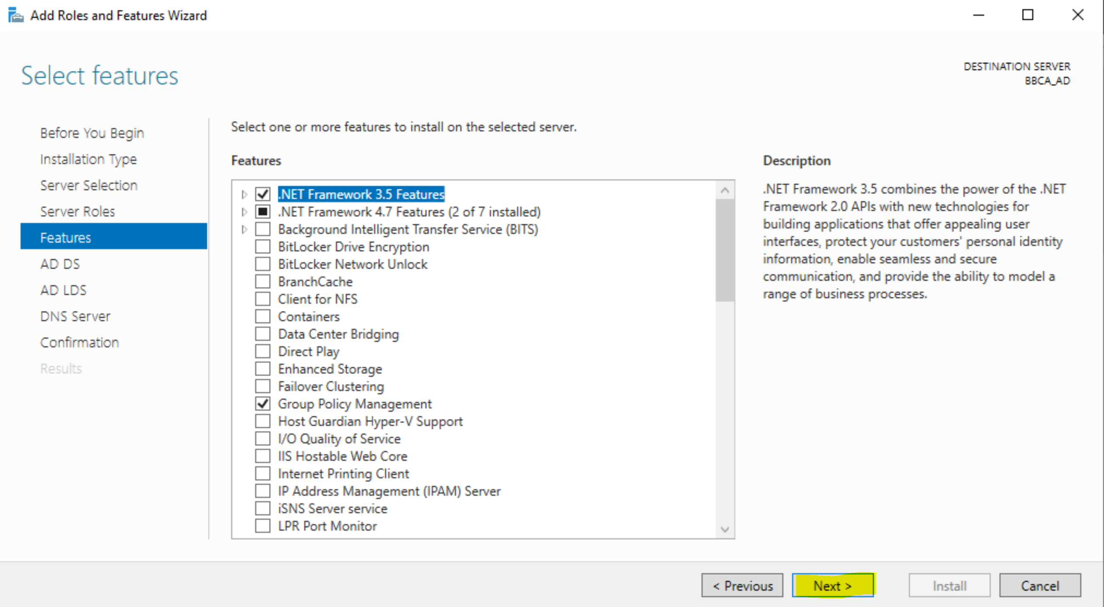Tick Direct Play checkbox

[x=263, y=351]
